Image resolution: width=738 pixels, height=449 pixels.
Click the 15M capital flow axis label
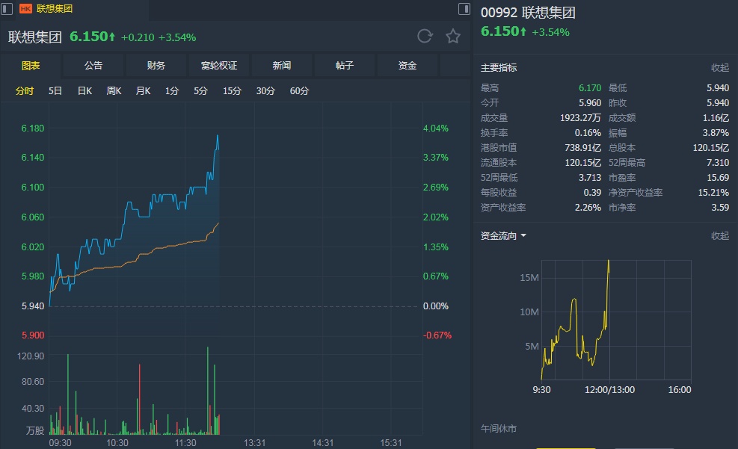(x=529, y=277)
